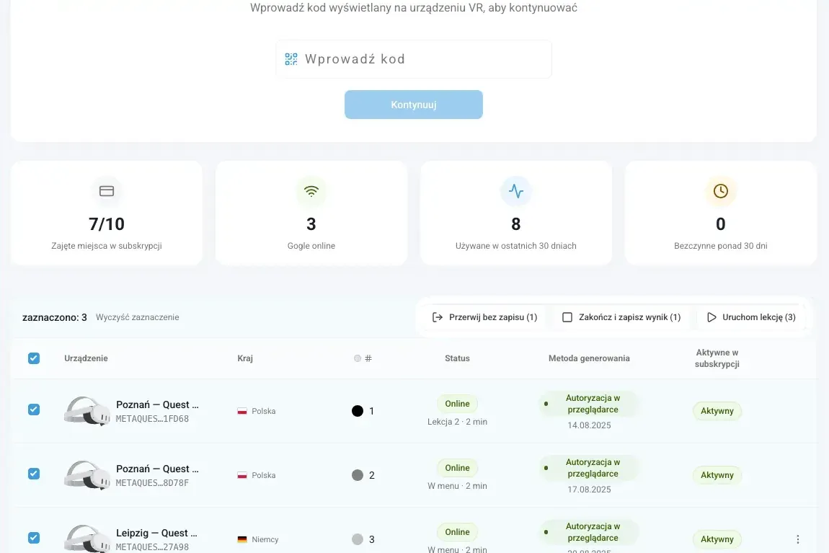
Task: Click the QR code icon in code field
Action: (291, 58)
